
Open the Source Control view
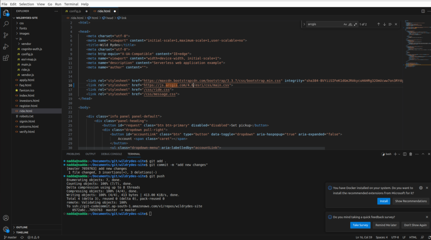pyautogui.click(x=6, y=35)
